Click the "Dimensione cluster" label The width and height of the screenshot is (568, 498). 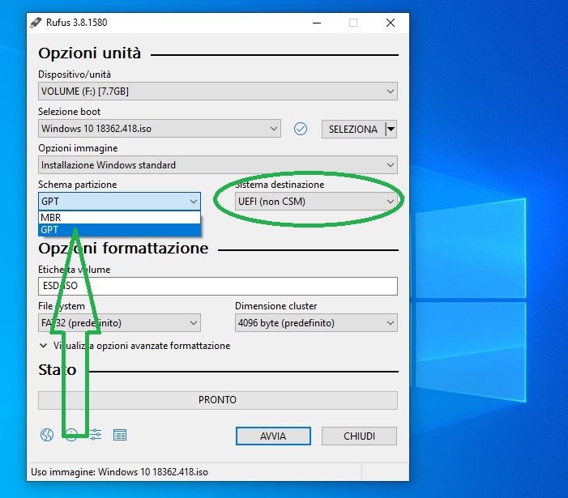276,306
